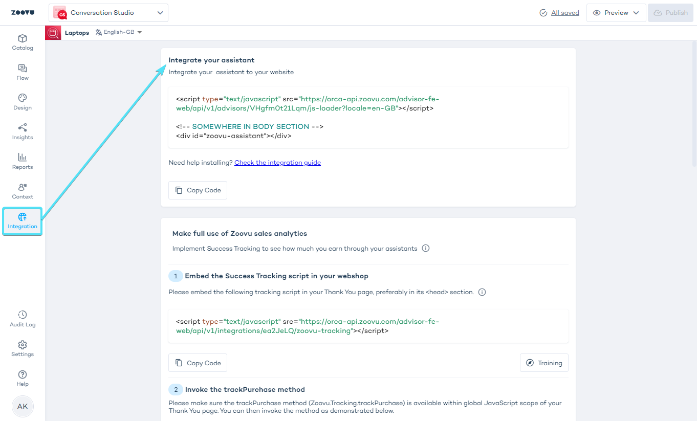This screenshot has height=421, width=697.
Task: Copy the assistant integration code
Action: tap(198, 190)
